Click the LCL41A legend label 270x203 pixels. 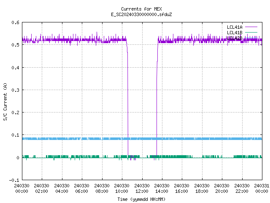(235, 27)
